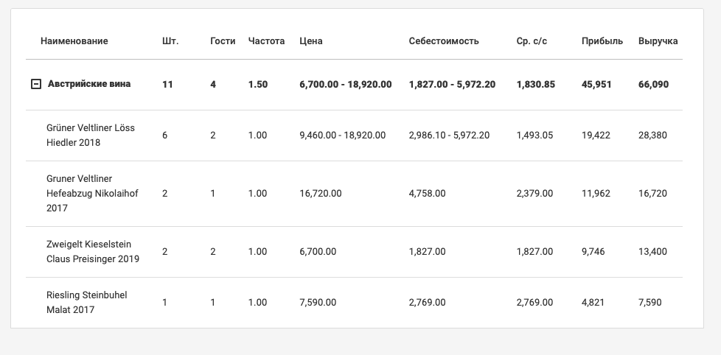Screen dimensions: 721x355
Task: Sort table by Шт. column
Action: coord(170,41)
